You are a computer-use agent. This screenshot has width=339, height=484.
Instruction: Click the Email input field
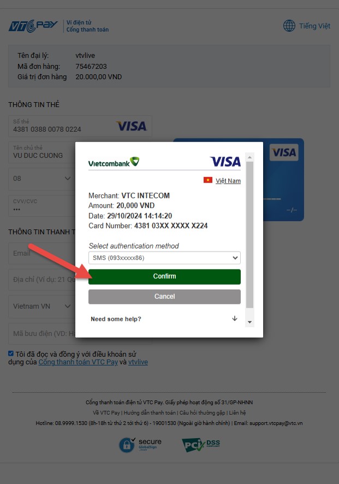point(41,253)
